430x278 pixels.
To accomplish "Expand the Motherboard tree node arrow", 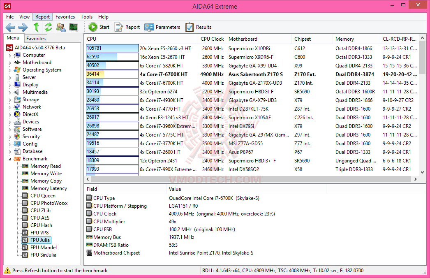I will click(10, 63).
